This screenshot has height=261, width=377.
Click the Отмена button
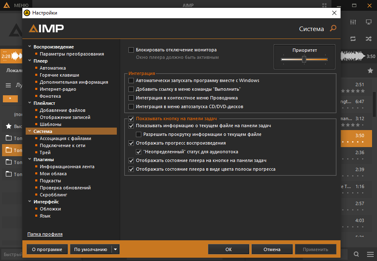click(272, 249)
